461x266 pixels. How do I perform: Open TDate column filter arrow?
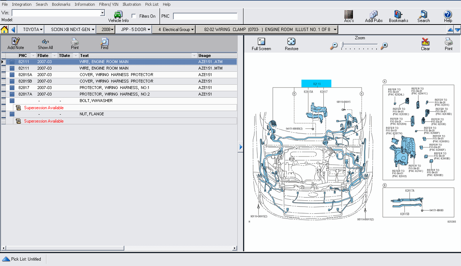click(x=76, y=56)
